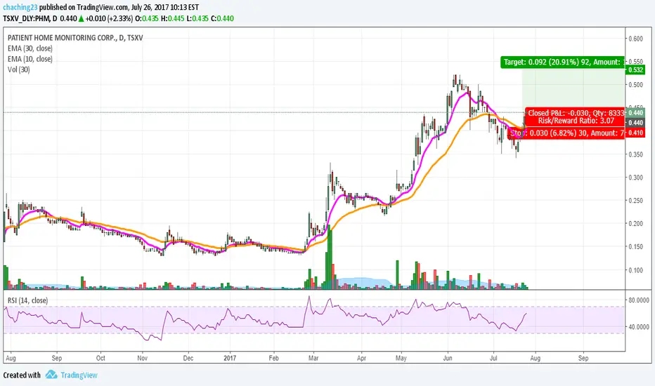Viewport: 655px width, 386px height.
Task: Open the chaching23 author link
Action: point(20,8)
